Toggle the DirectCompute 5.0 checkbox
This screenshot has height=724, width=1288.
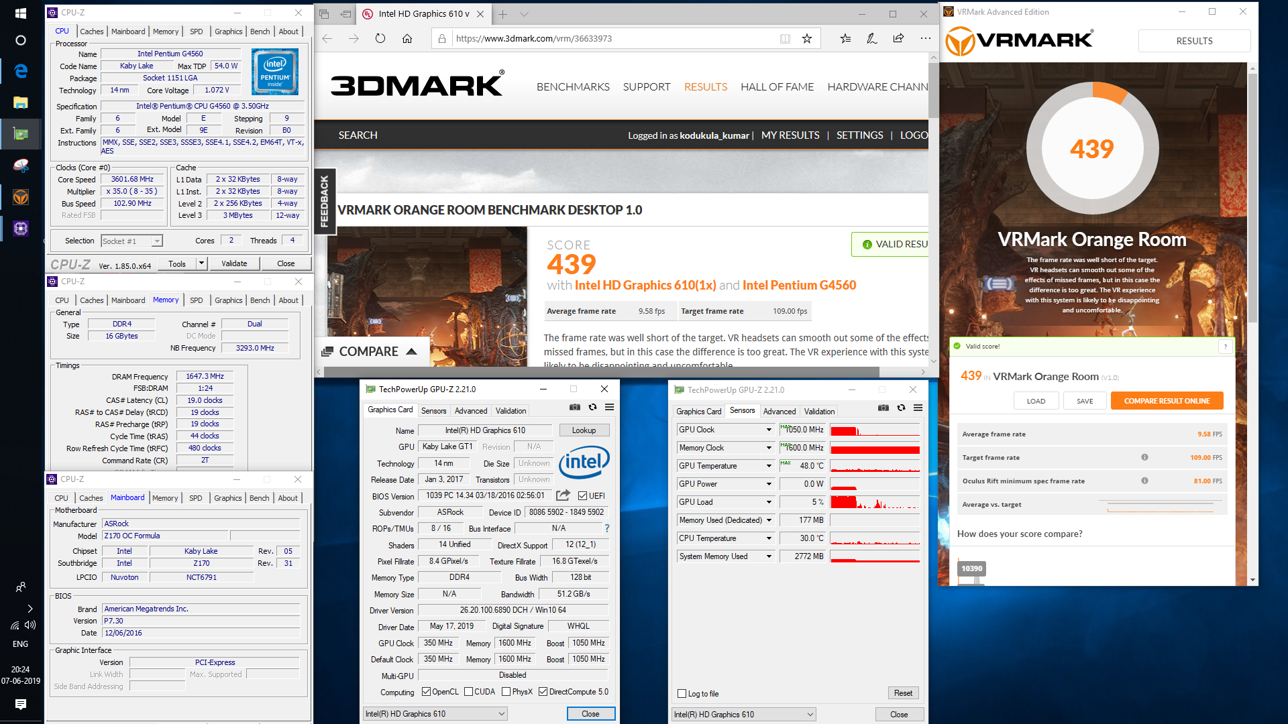click(x=543, y=692)
